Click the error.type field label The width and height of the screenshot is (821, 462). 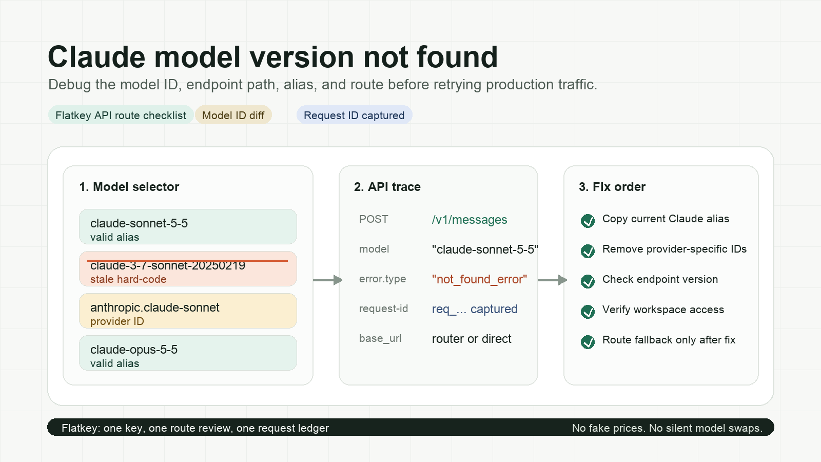click(382, 279)
